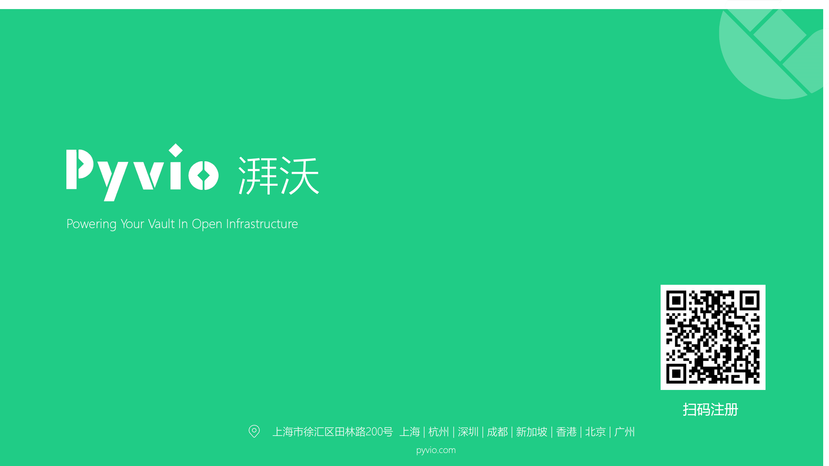
Task: Click the diamond dot above the logo's i
Action: pyautogui.click(x=176, y=150)
